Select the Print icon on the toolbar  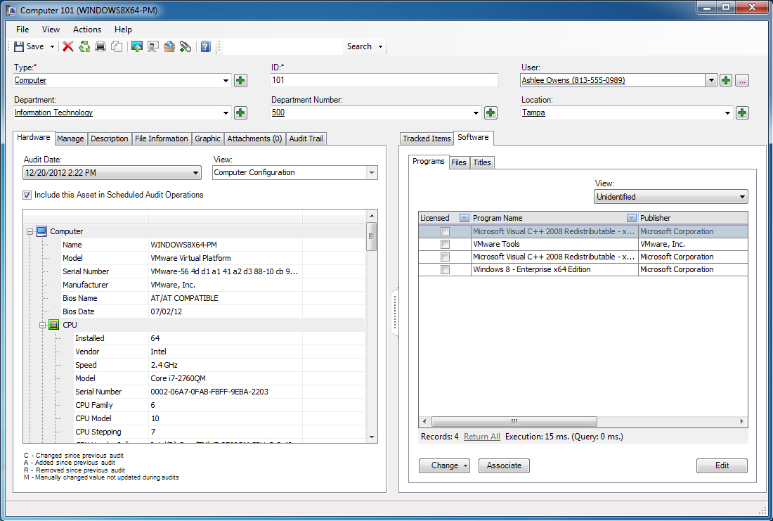click(x=100, y=46)
